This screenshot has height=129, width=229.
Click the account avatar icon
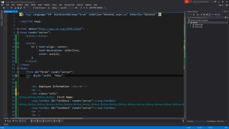point(226,5)
